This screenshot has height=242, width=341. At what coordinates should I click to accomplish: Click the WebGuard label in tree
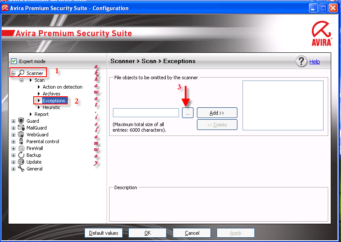pyautogui.click(x=38, y=135)
